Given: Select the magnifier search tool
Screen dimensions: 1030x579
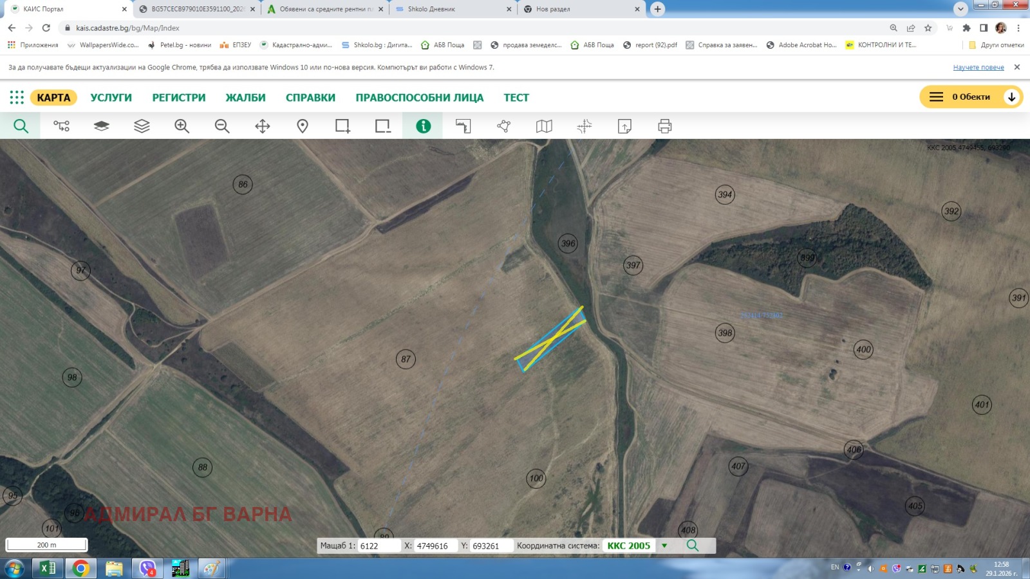Looking at the screenshot, I should tap(20, 125).
